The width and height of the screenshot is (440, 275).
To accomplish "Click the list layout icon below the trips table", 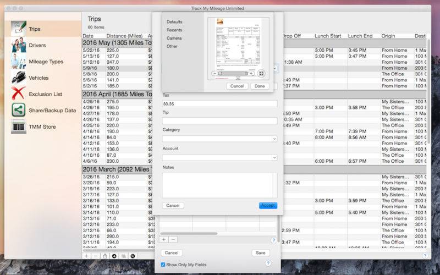I will pyautogui.click(x=123, y=256).
